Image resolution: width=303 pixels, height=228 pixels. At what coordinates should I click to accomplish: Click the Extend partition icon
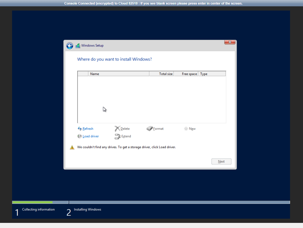coord(117,136)
